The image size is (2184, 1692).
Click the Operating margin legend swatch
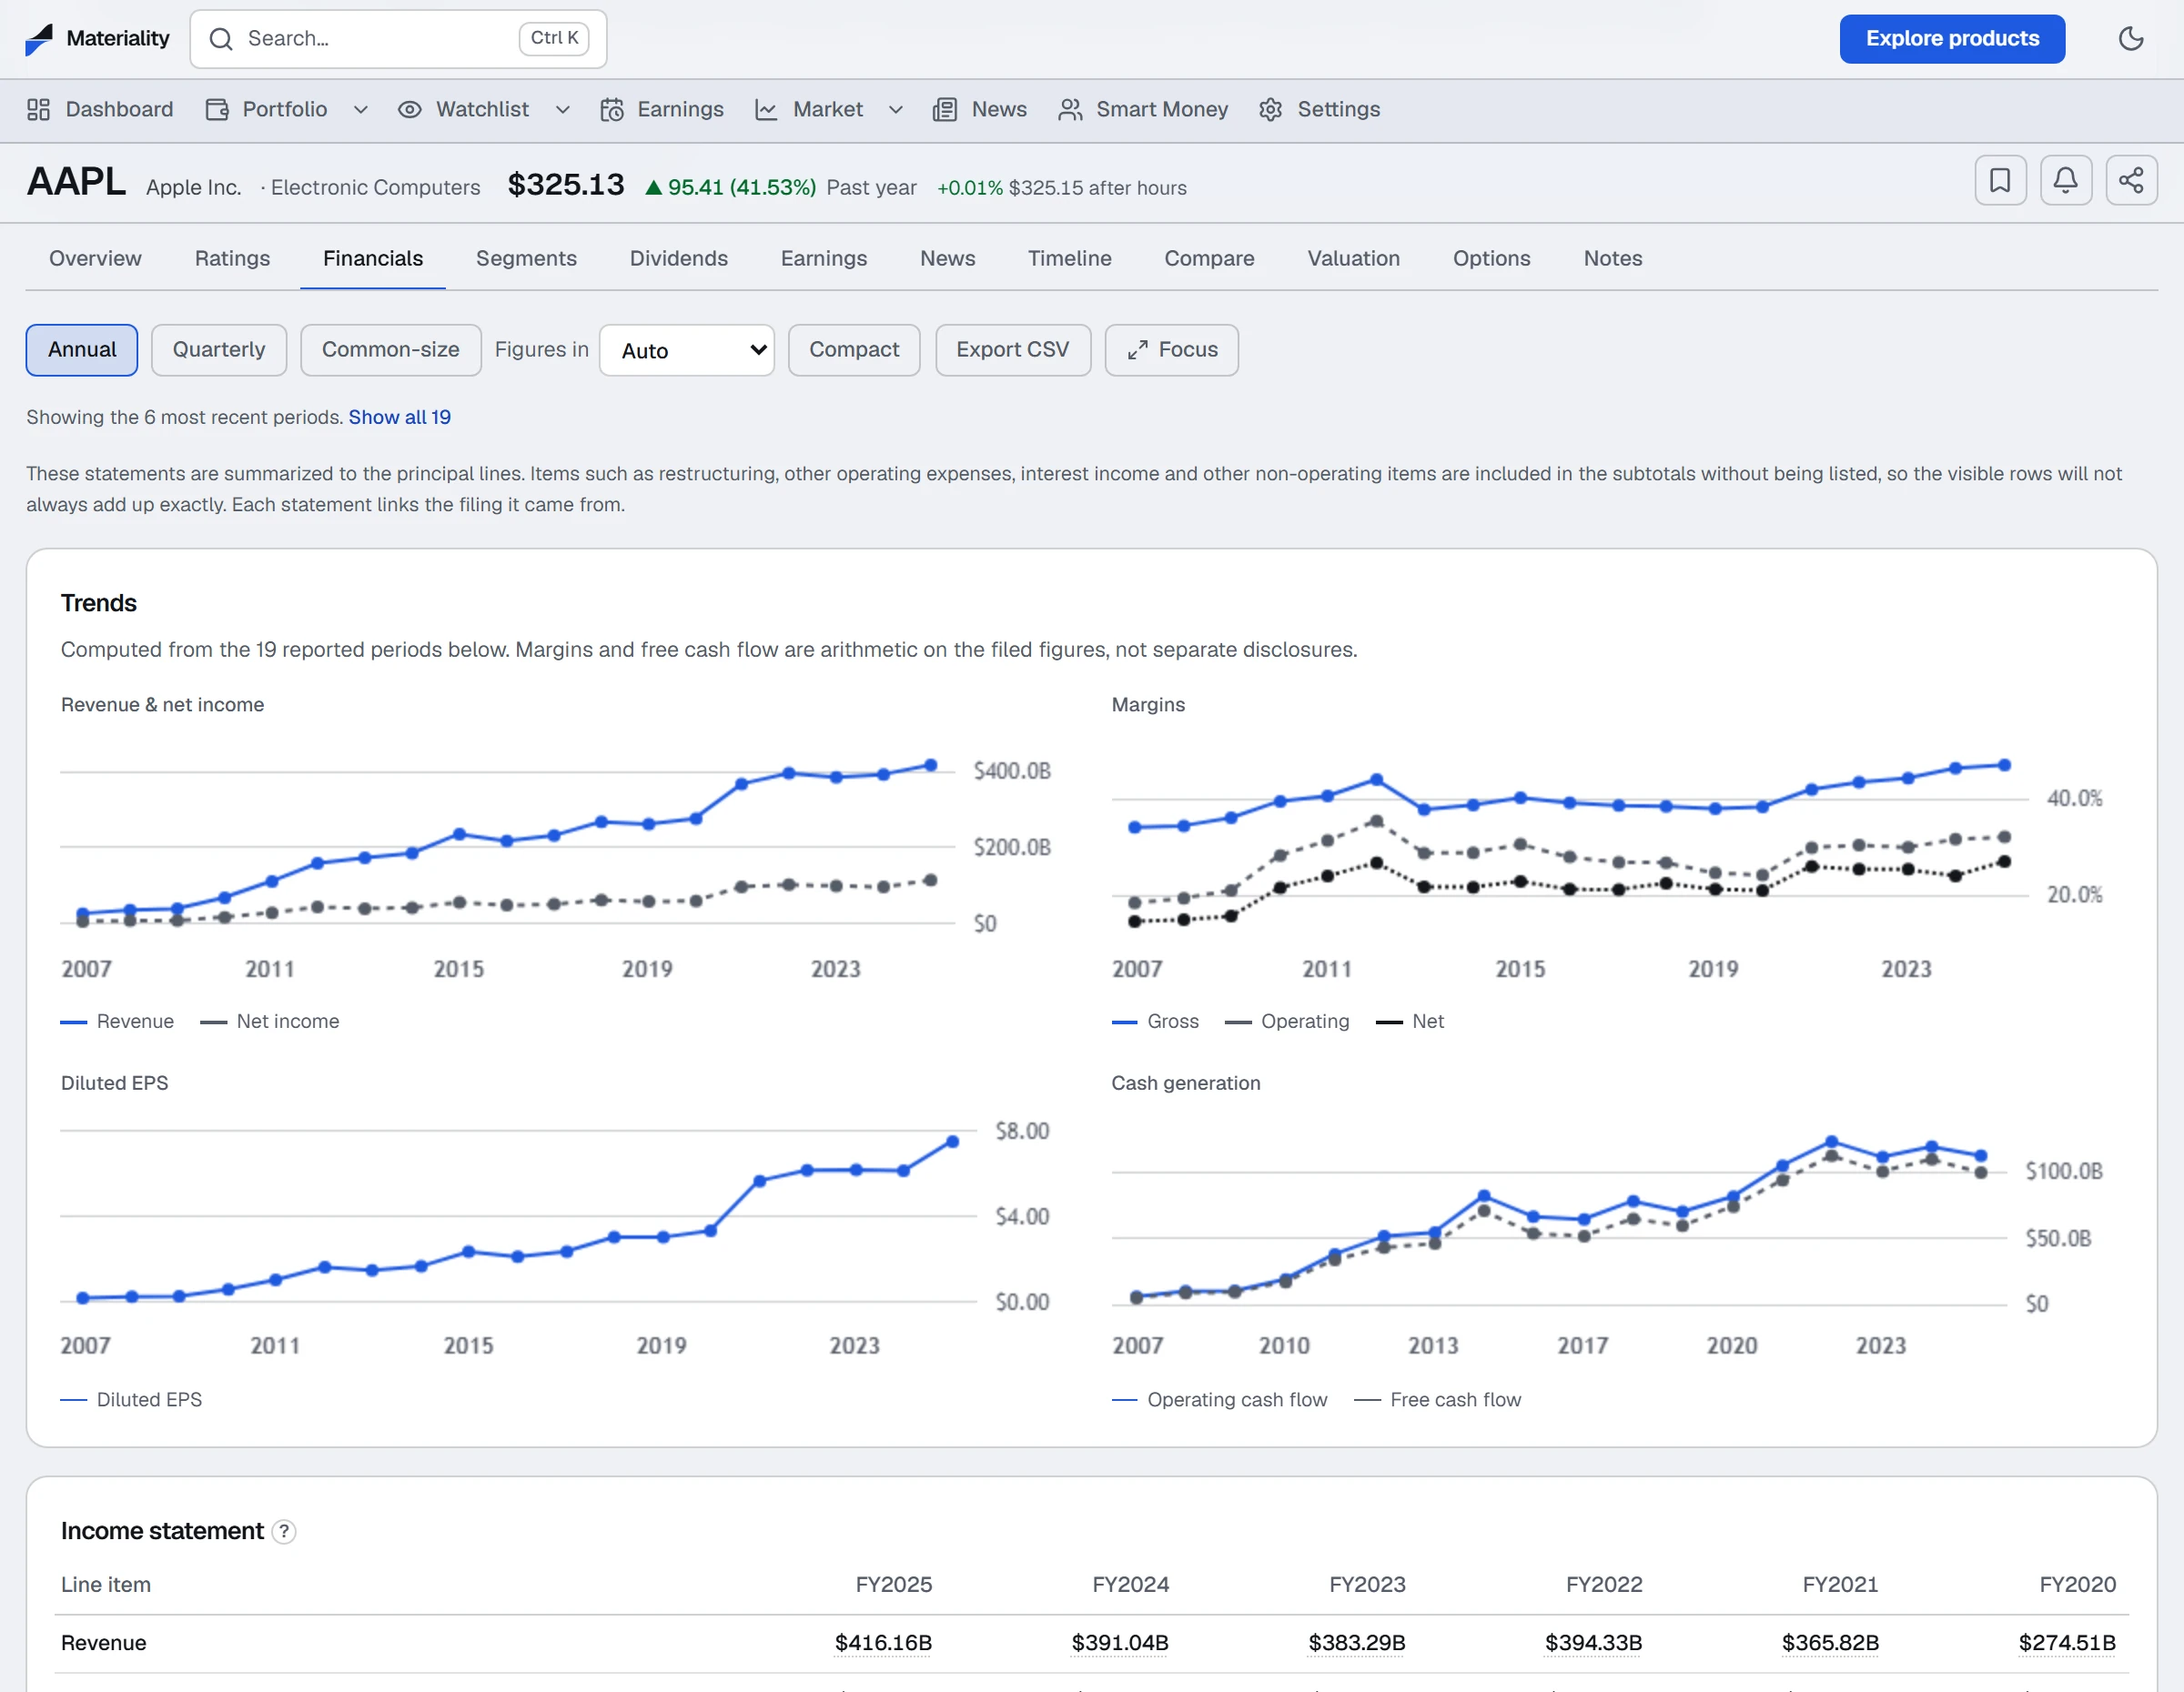tap(1238, 1022)
